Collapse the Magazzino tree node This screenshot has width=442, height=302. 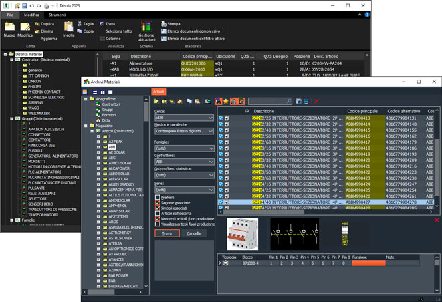(86, 126)
